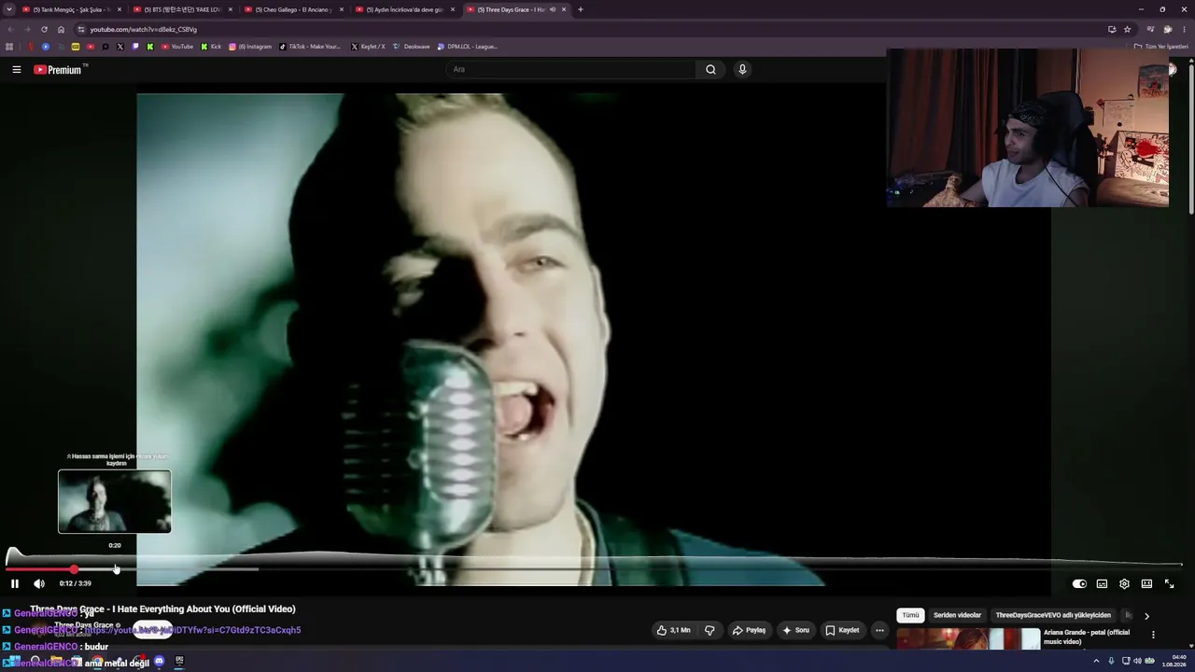
Task: Open the Keşfet / X bookmark
Action: 368,47
